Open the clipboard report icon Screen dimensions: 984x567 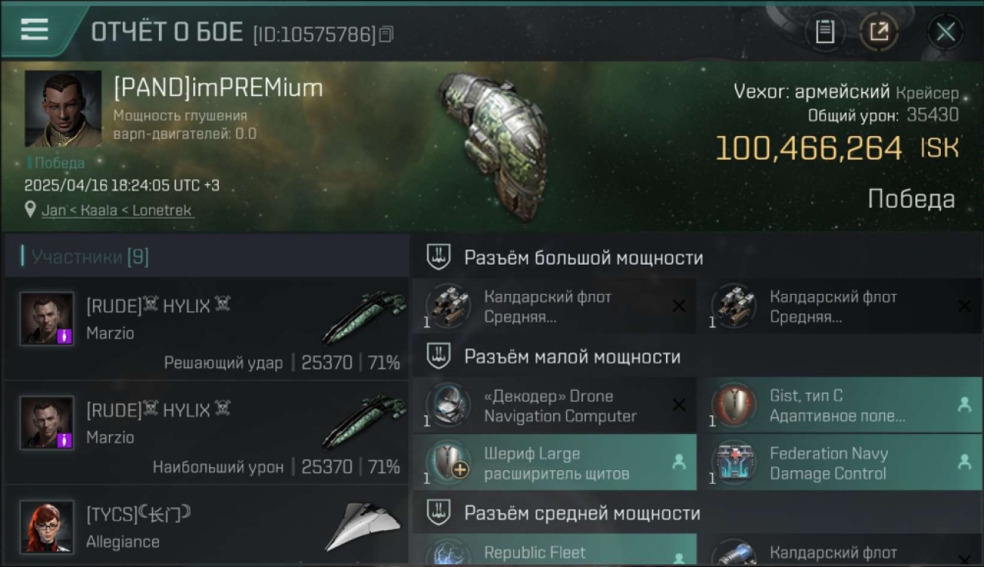pyautogui.click(x=824, y=32)
